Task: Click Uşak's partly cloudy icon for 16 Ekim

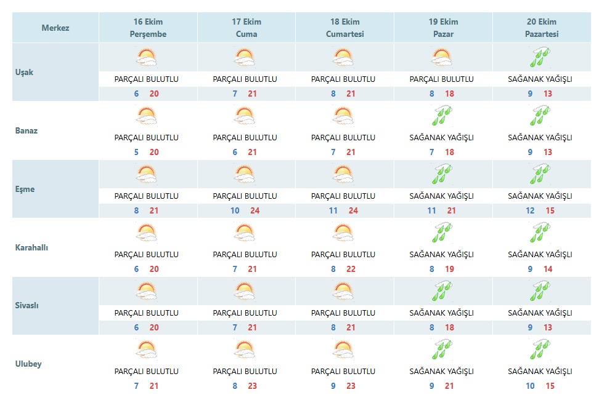Action: (x=147, y=58)
